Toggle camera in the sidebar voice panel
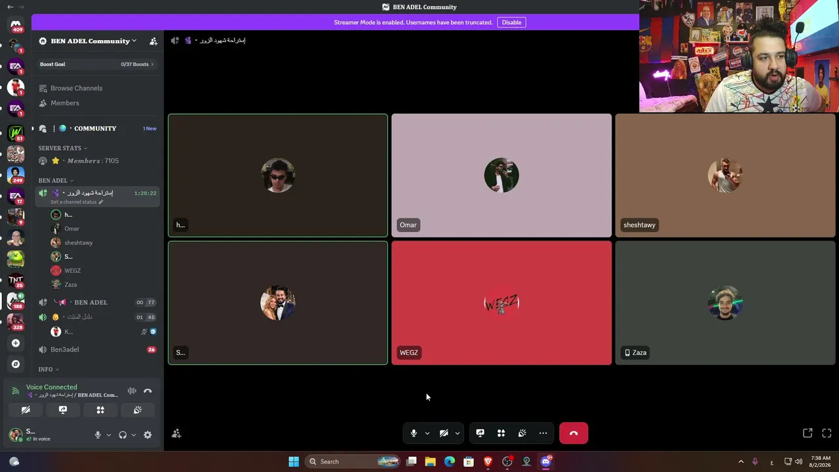This screenshot has height=472, width=839. [26, 410]
